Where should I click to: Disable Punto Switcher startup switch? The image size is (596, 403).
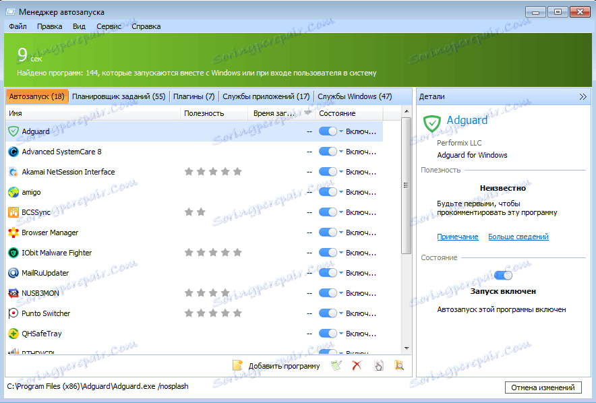pyautogui.click(x=328, y=313)
